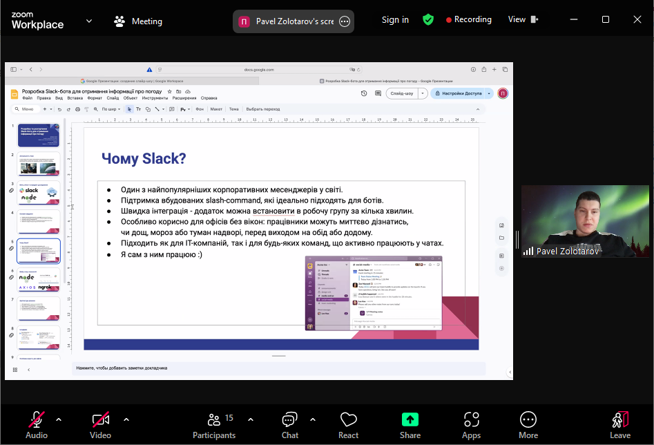Image resolution: width=654 pixels, height=445 pixels.
Task: Open the Participants panel
Action: (x=213, y=424)
